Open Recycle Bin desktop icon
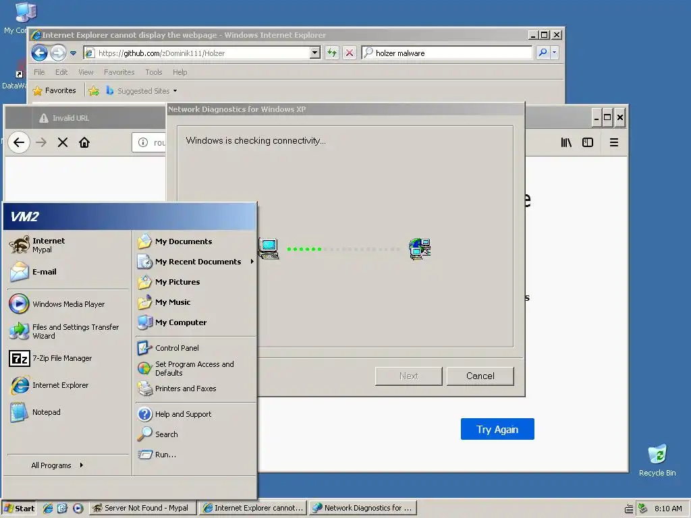 [657, 460]
